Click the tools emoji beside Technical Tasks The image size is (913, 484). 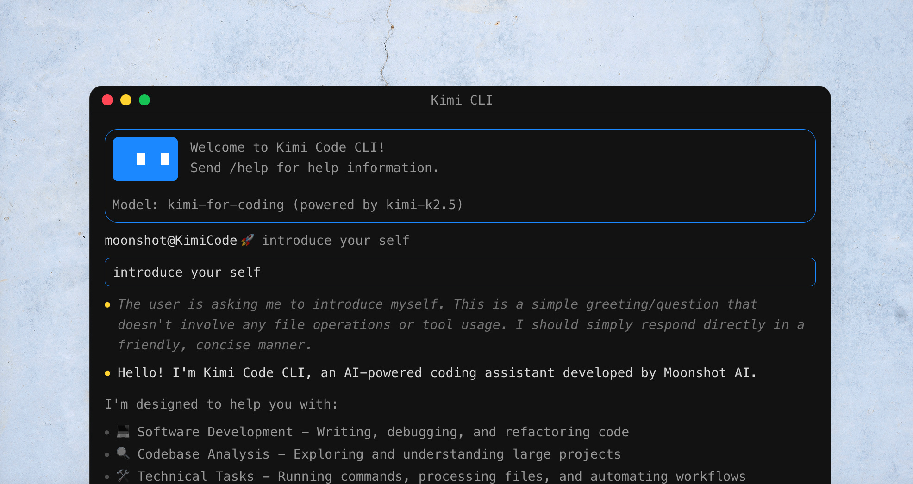point(123,476)
